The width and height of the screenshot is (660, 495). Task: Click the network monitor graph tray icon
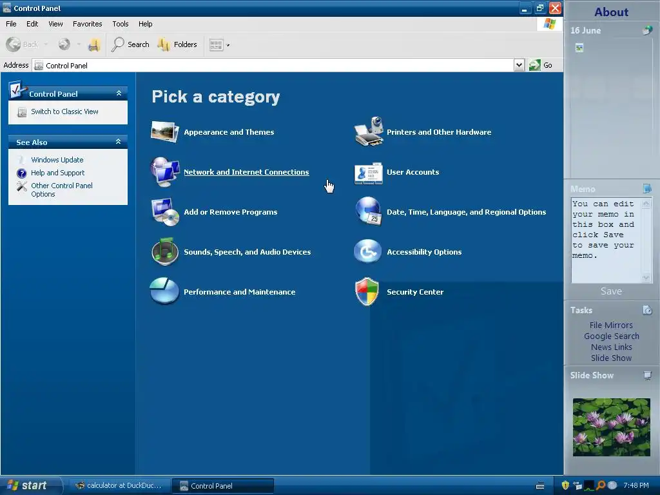589,485
